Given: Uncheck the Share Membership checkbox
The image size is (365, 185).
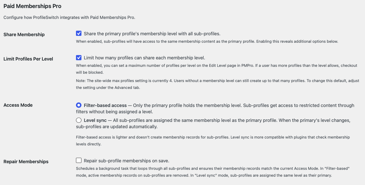Looking at the screenshot, I should point(79,33).
